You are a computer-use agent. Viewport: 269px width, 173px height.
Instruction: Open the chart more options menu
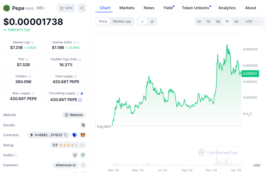tap(261, 21)
